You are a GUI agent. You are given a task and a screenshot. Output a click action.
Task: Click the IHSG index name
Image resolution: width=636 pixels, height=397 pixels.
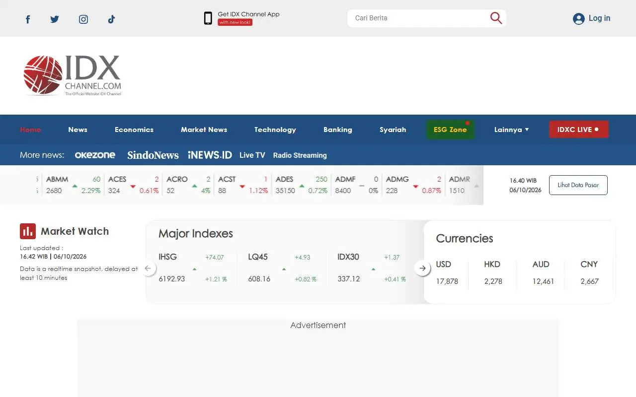point(167,257)
